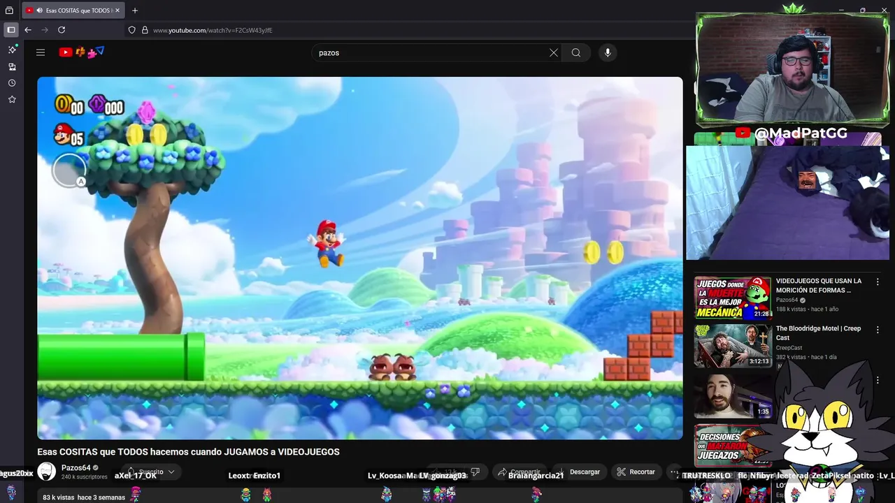The image size is (895, 503).
Task: Click the "83 k vistas hace 3 semanas" text
Action: pyautogui.click(x=84, y=497)
